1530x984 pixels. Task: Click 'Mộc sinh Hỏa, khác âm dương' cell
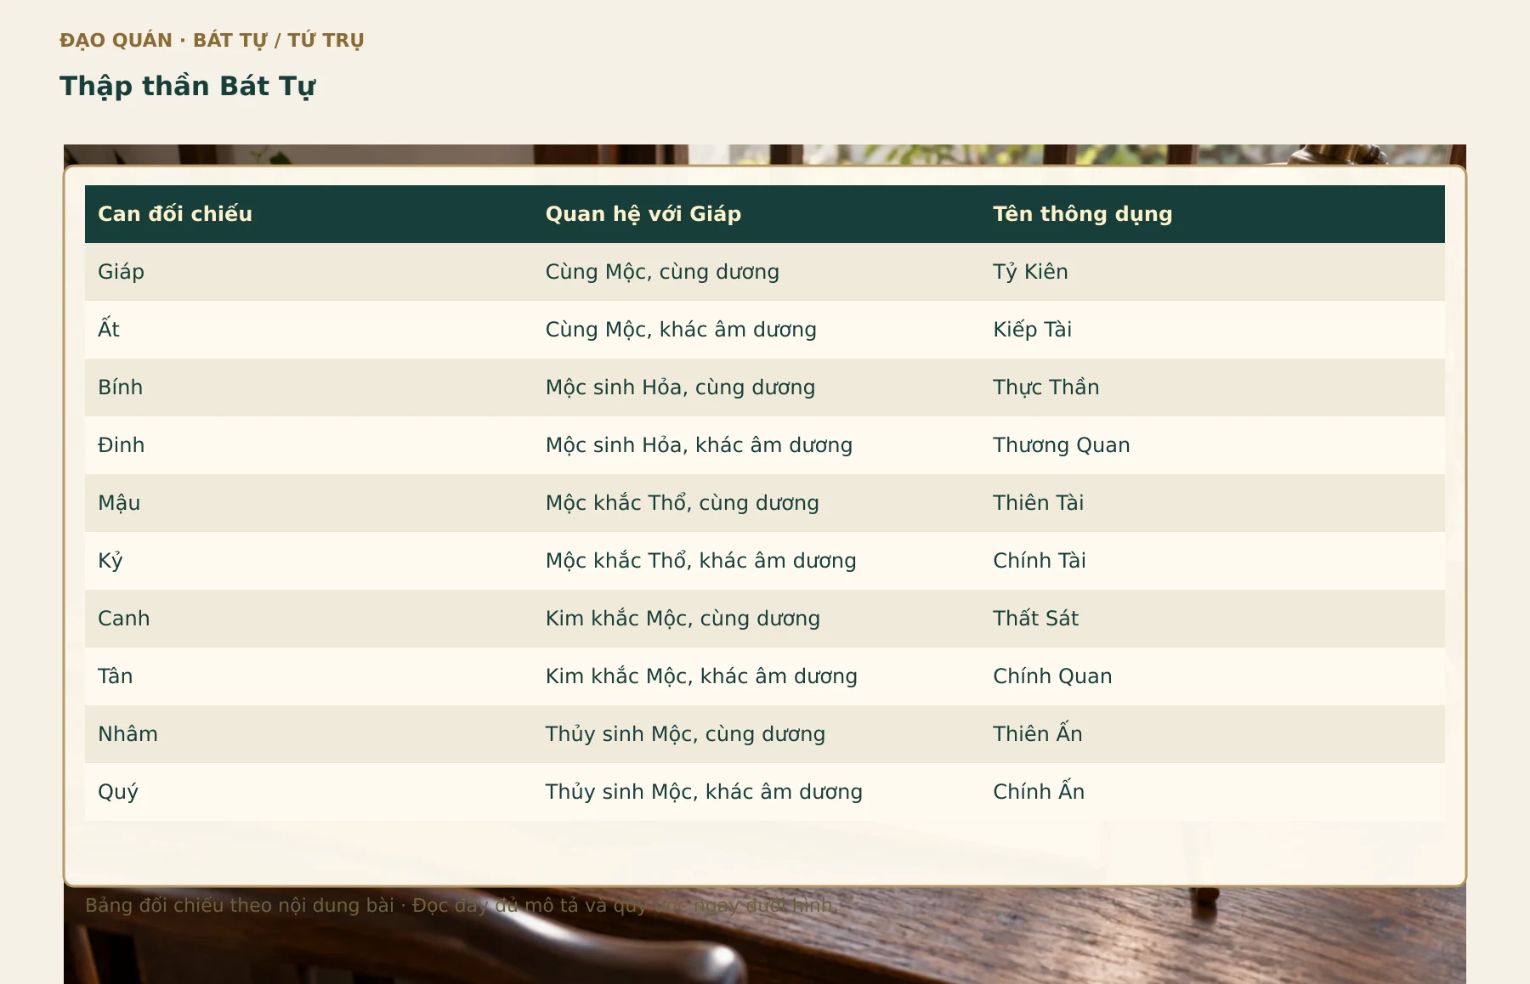click(756, 445)
